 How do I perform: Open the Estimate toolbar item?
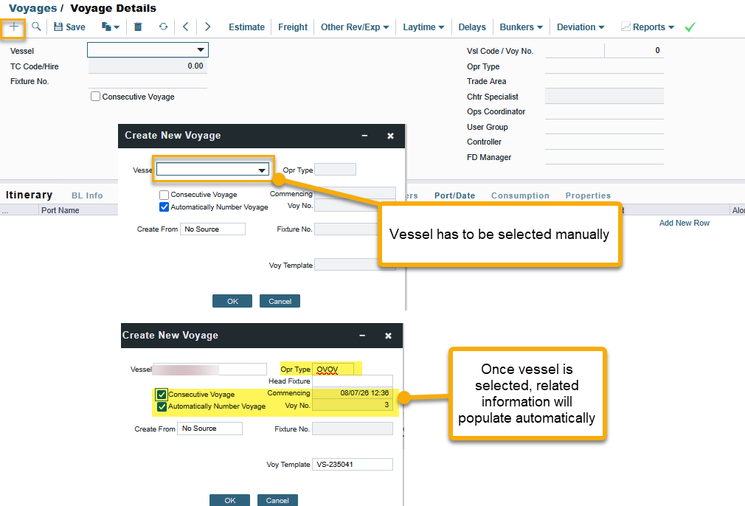246,27
